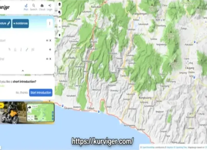
Task: Click the Curvature routing button
Action: 5,23
